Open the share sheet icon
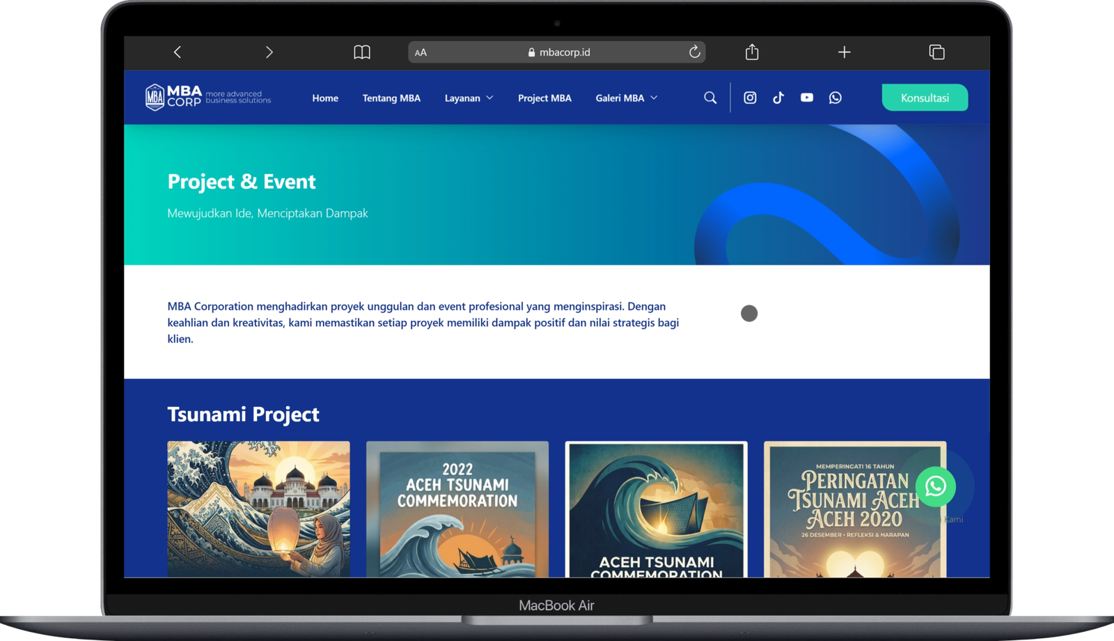The width and height of the screenshot is (1114, 641). (752, 52)
